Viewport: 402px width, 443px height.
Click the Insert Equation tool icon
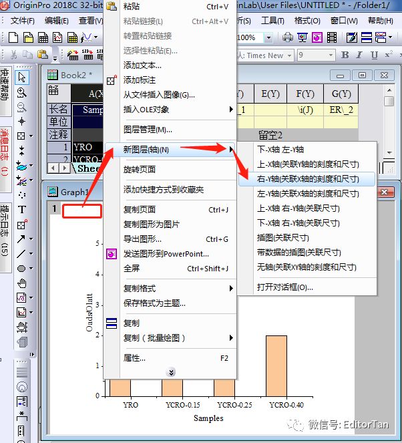click(21, 298)
